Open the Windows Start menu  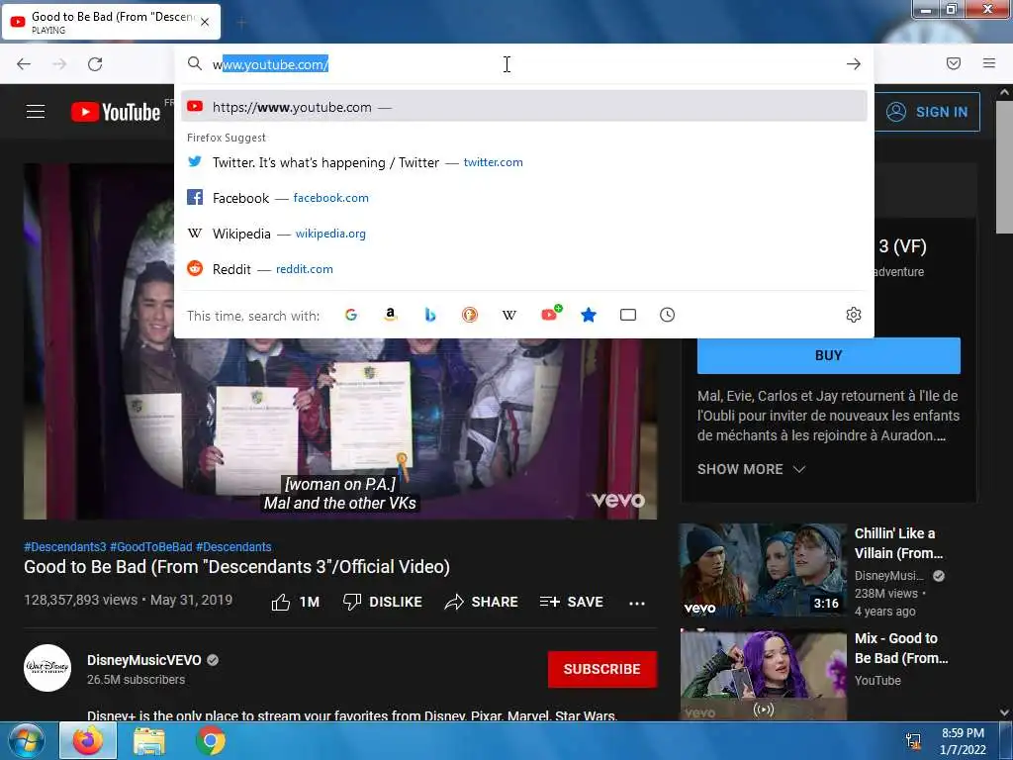tap(26, 740)
